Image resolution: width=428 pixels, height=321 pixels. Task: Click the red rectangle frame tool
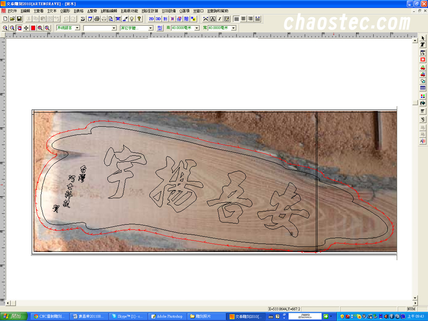(423, 59)
